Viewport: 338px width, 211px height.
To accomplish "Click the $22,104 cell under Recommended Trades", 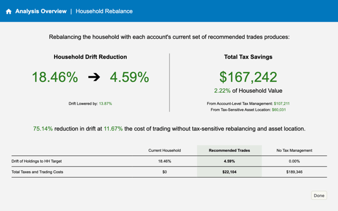I will click(x=229, y=172).
